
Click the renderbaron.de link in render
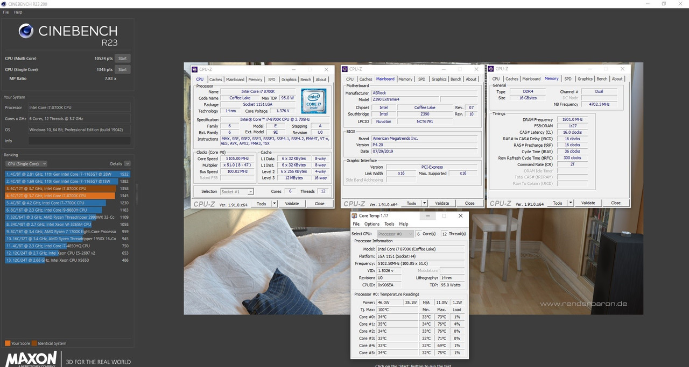pos(583,304)
